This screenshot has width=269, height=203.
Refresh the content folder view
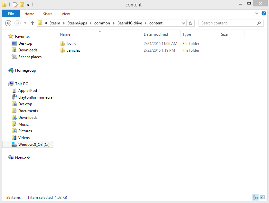[x=190, y=23]
